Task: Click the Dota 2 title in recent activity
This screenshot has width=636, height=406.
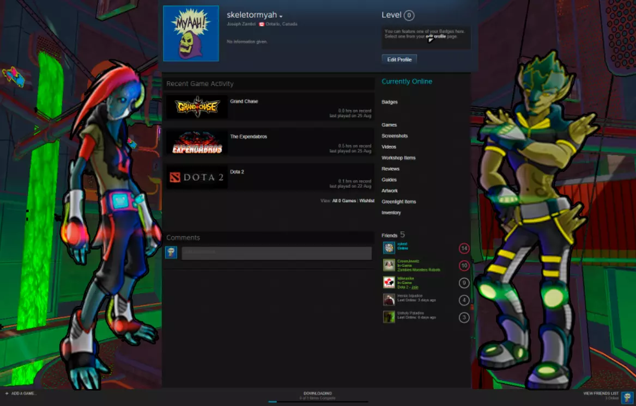Action: tap(237, 172)
